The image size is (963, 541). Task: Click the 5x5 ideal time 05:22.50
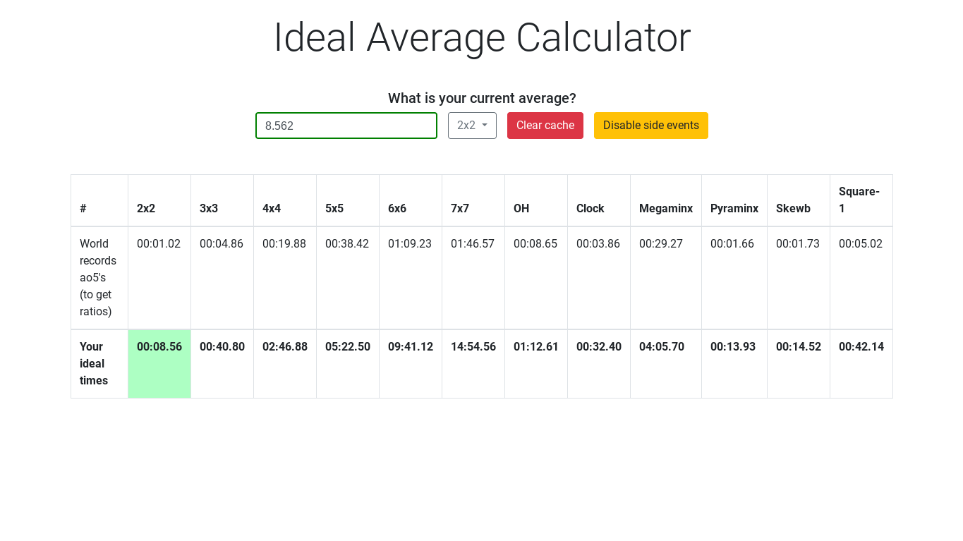coord(348,347)
